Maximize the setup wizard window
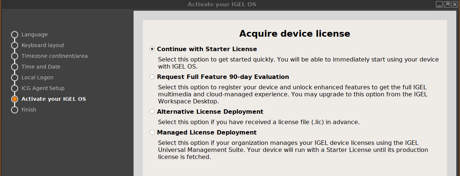Image resolution: width=460 pixels, height=176 pixels. pyautogui.click(x=447, y=4)
